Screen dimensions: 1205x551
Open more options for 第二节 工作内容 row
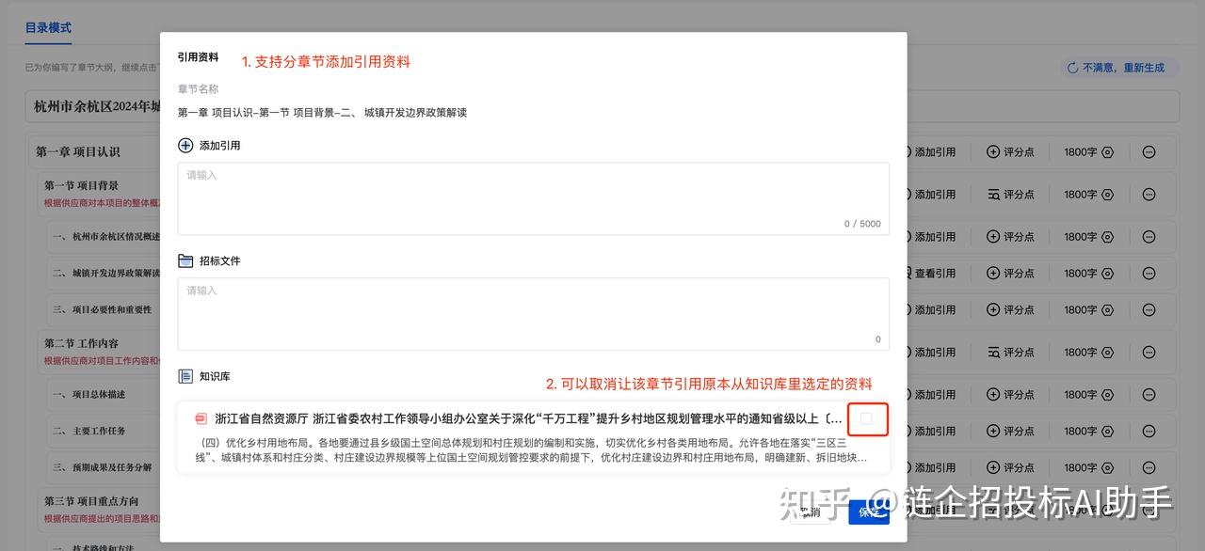coord(1149,353)
